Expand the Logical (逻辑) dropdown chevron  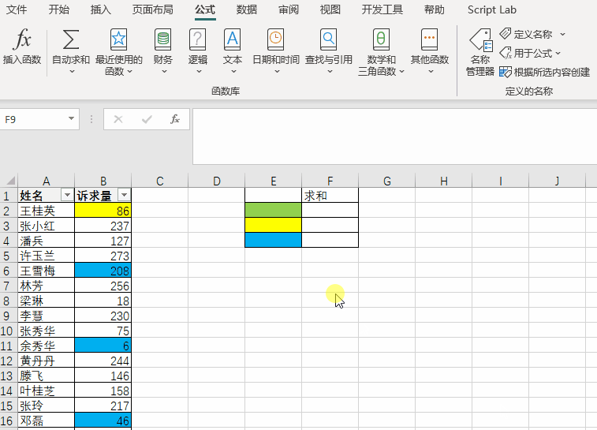point(199,71)
